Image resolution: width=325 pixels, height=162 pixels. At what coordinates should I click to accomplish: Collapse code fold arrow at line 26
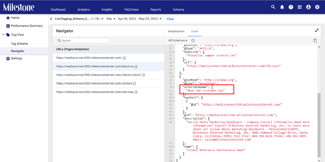(174, 52)
